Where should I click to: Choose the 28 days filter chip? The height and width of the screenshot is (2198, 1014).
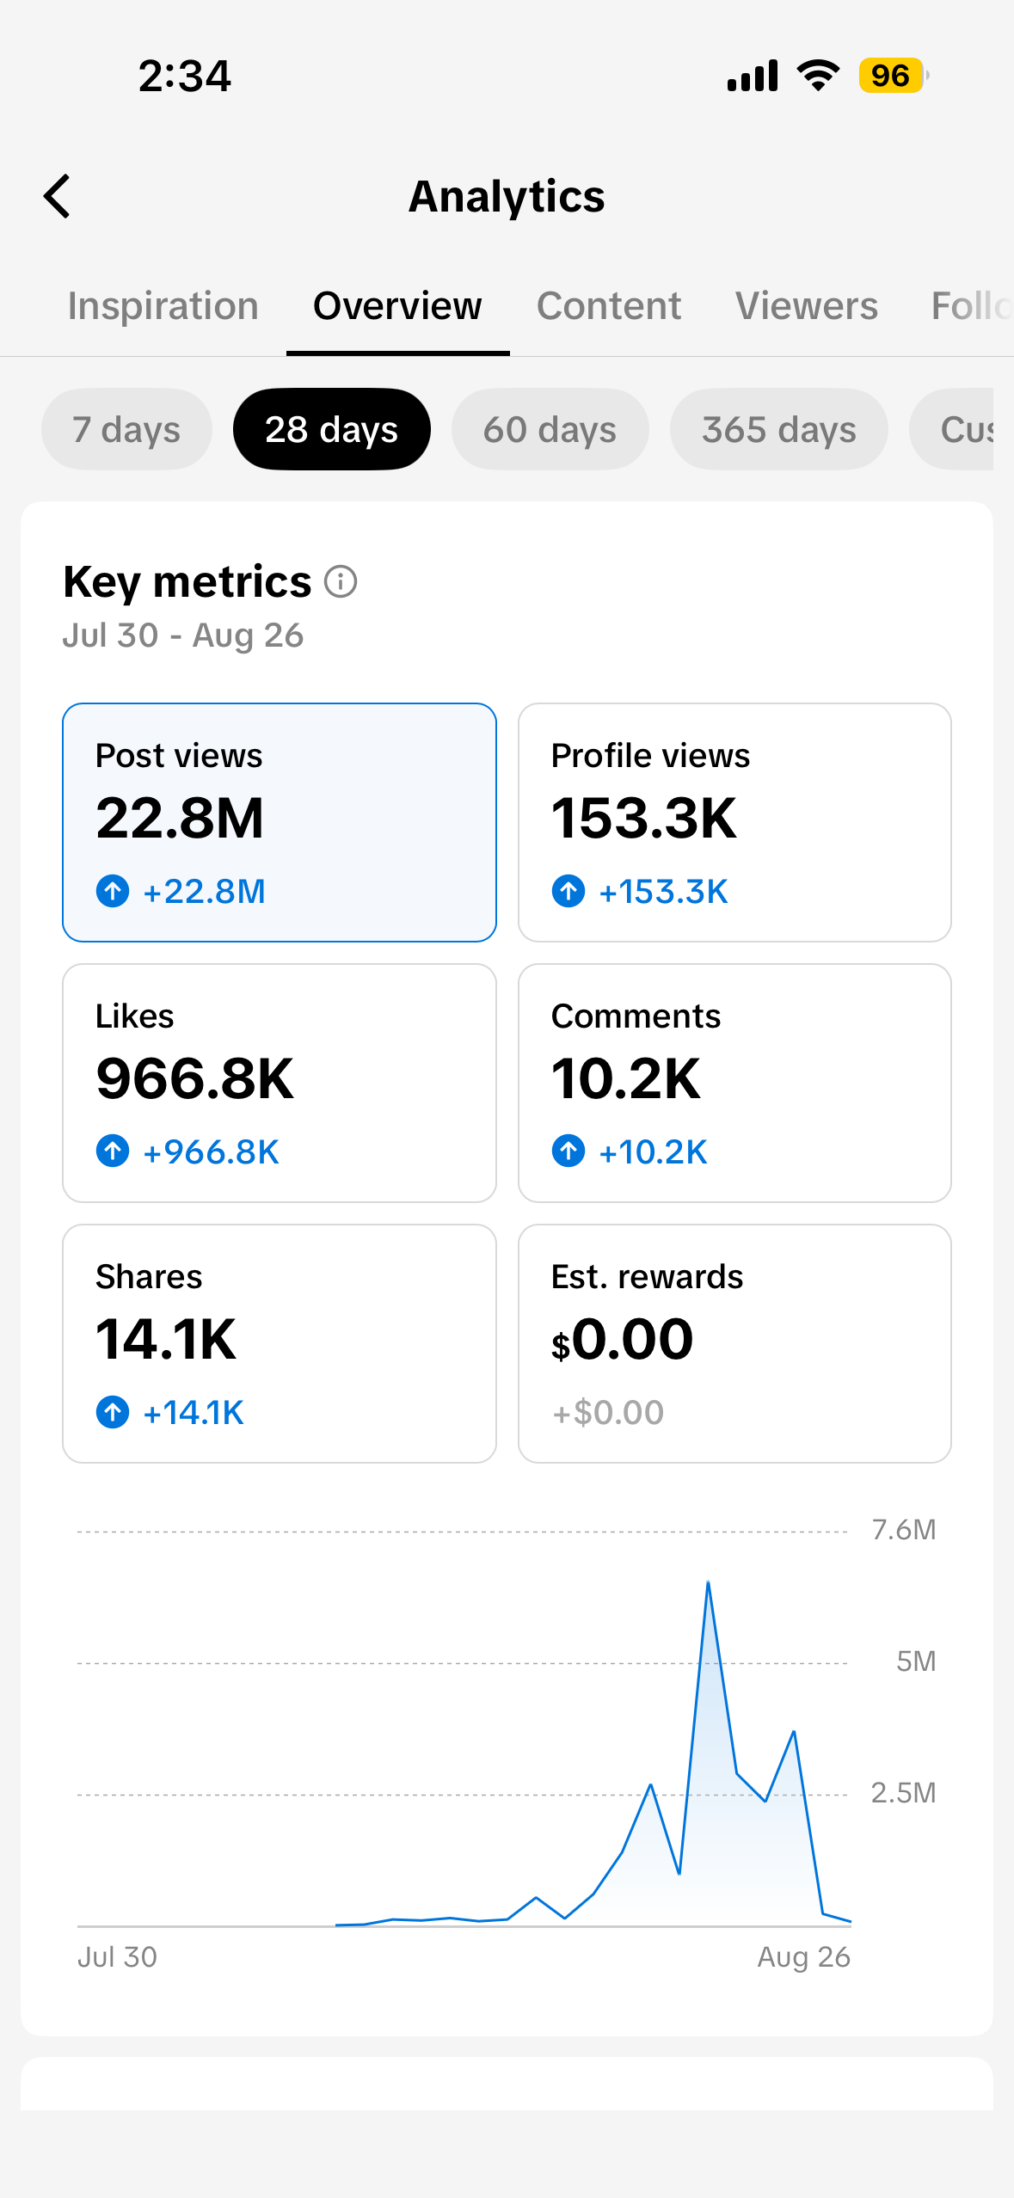coord(332,429)
